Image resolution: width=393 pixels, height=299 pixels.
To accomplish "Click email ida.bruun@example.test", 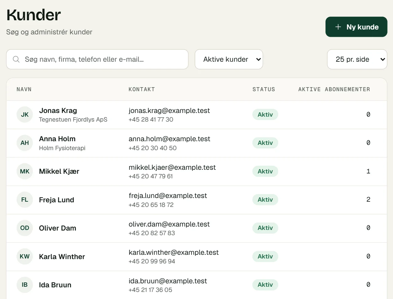I will pos(168,281).
